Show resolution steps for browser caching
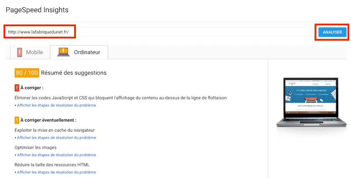351x178 pixels. click(x=56, y=138)
